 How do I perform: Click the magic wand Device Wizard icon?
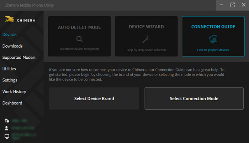(x=146, y=39)
